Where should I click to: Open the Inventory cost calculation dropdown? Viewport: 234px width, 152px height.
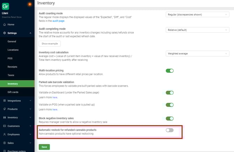197,54
